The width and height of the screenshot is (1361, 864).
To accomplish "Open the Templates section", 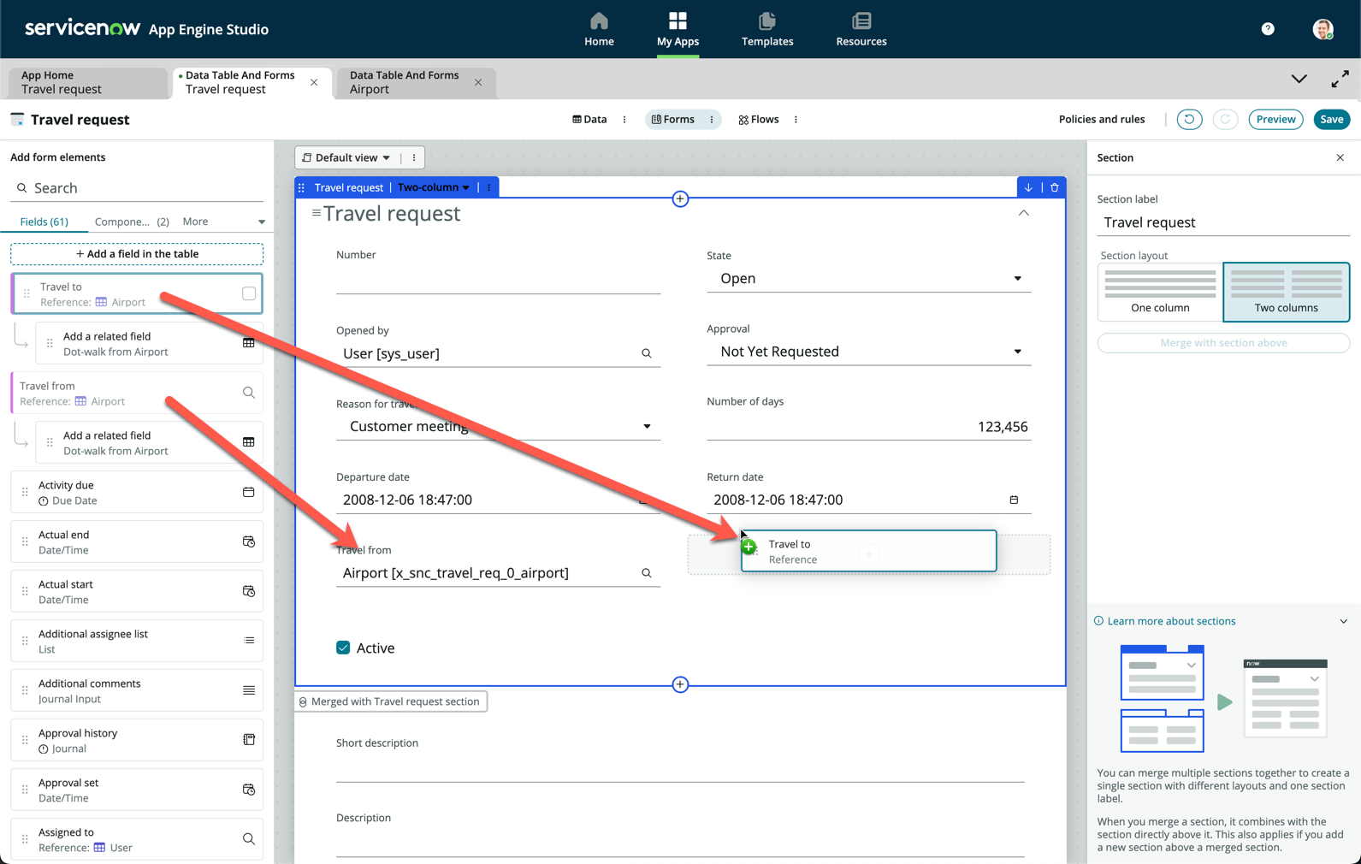I will point(767,29).
